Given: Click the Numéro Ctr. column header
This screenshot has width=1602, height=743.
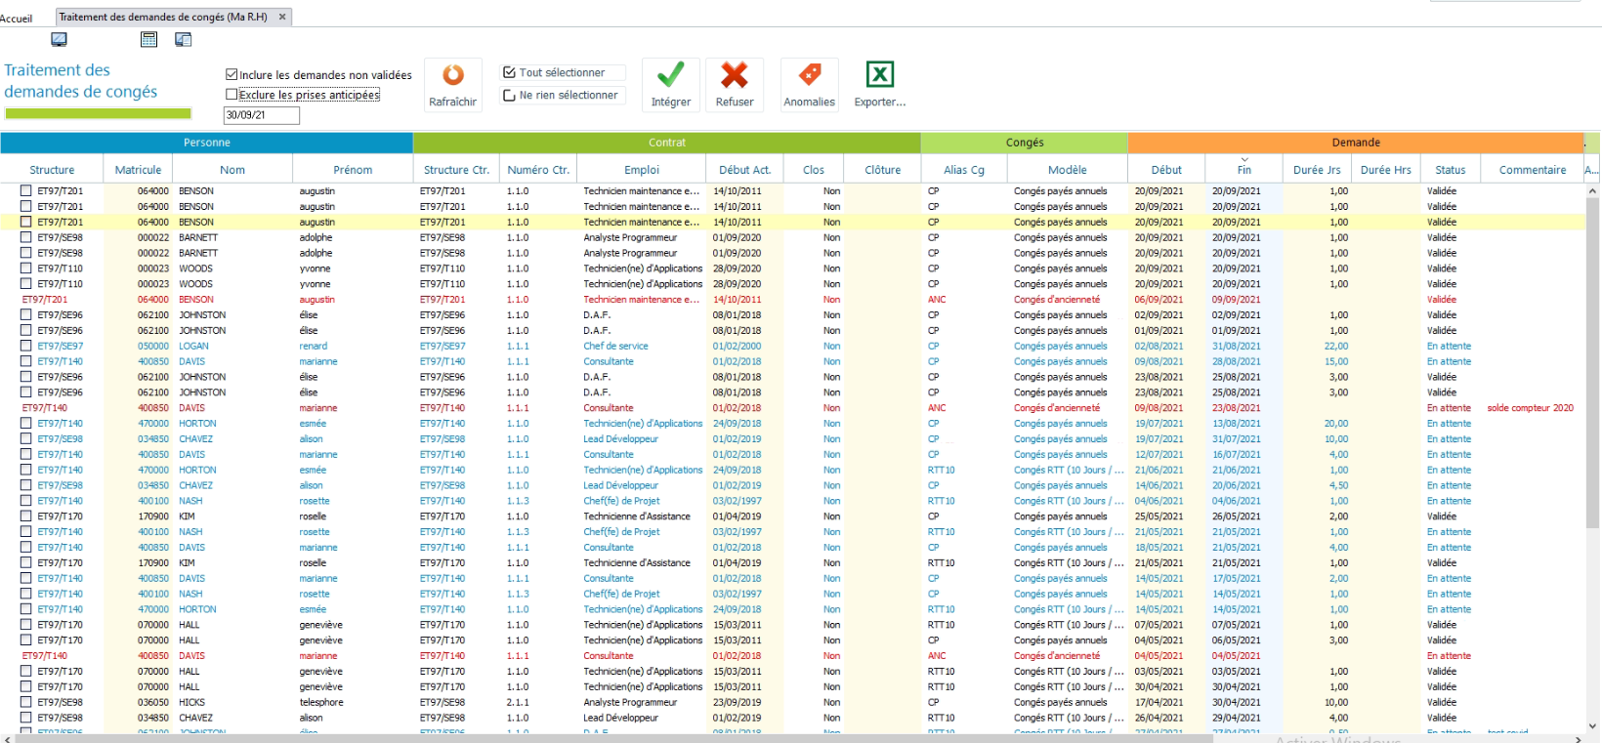Looking at the screenshot, I should 538,170.
